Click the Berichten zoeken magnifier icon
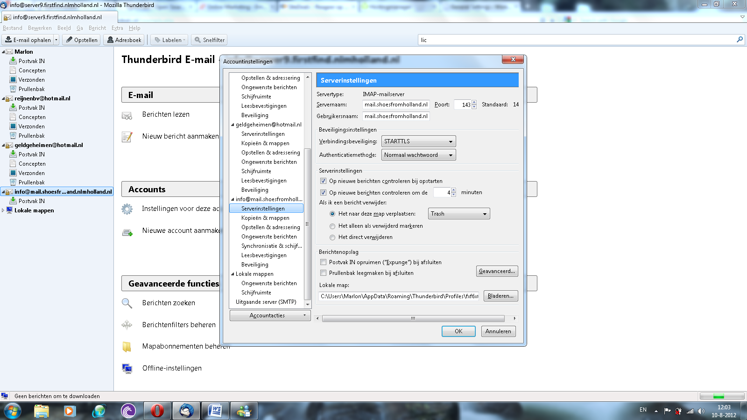This screenshot has height=420, width=747. click(x=127, y=303)
